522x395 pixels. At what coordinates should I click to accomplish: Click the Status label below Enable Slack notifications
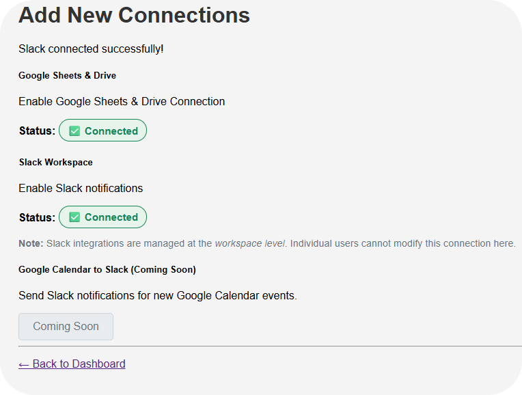click(x=37, y=217)
